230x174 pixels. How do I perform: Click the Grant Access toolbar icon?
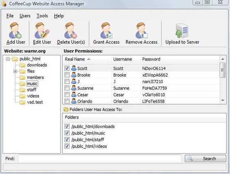click(106, 31)
